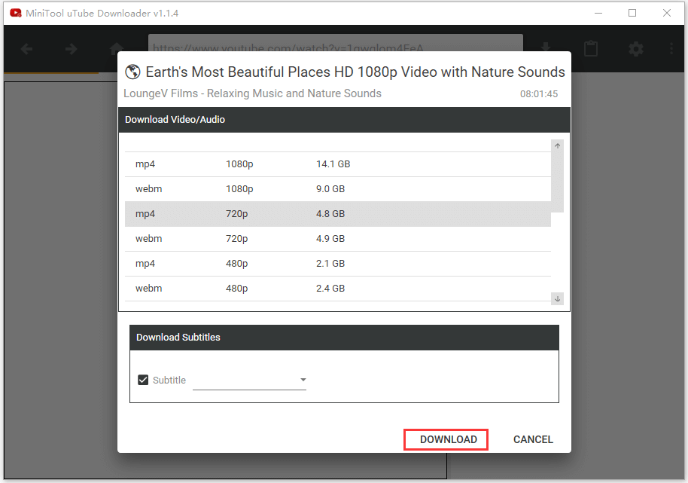Image resolution: width=688 pixels, height=483 pixels.
Task: Select the mp4 1080p 14.1 GB format
Action: [338, 164]
